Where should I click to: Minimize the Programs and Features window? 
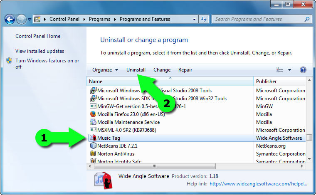(x=276, y=4)
